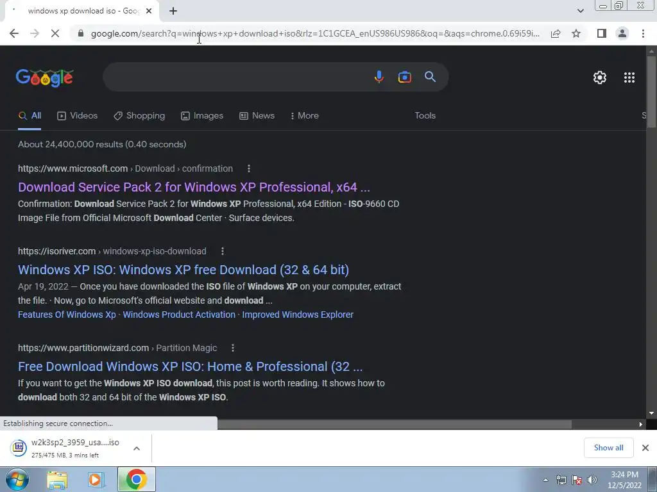The image size is (657, 492).
Task: Open Windows XP ISO free Download link
Action: click(183, 270)
